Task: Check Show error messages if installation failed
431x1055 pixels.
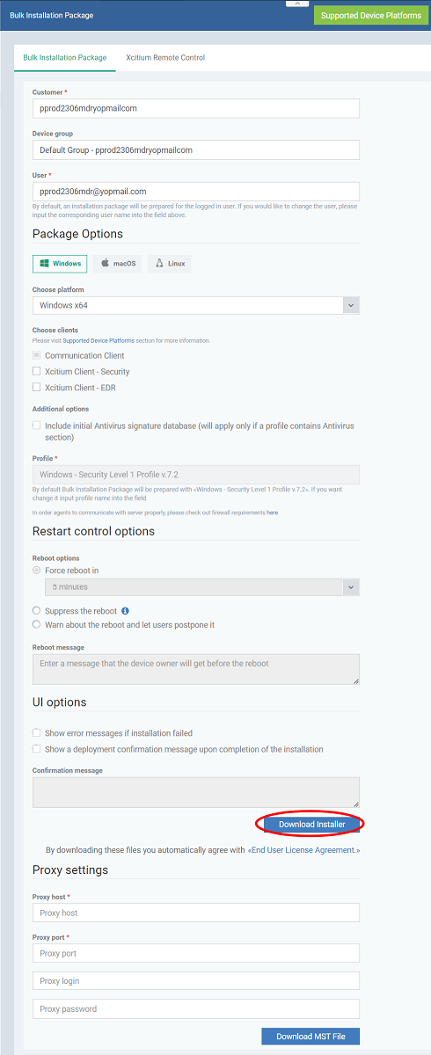Action: [36, 732]
